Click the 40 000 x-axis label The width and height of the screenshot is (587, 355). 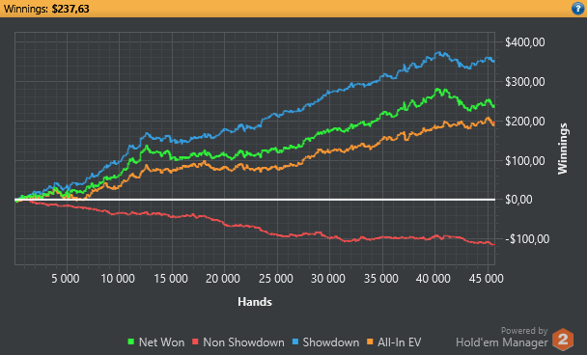pos(433,279)
